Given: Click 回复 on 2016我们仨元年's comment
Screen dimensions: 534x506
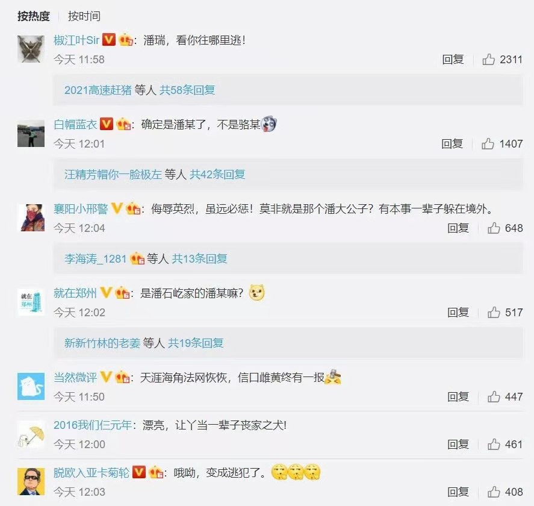Looking at the screenshot, I should click(x=458, y=445).
